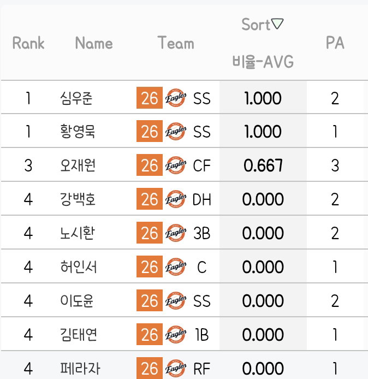The width and height of the screenshot is (368, 379).
Task: Select the 0.667 AVG cell
Action: pos(263,165)
